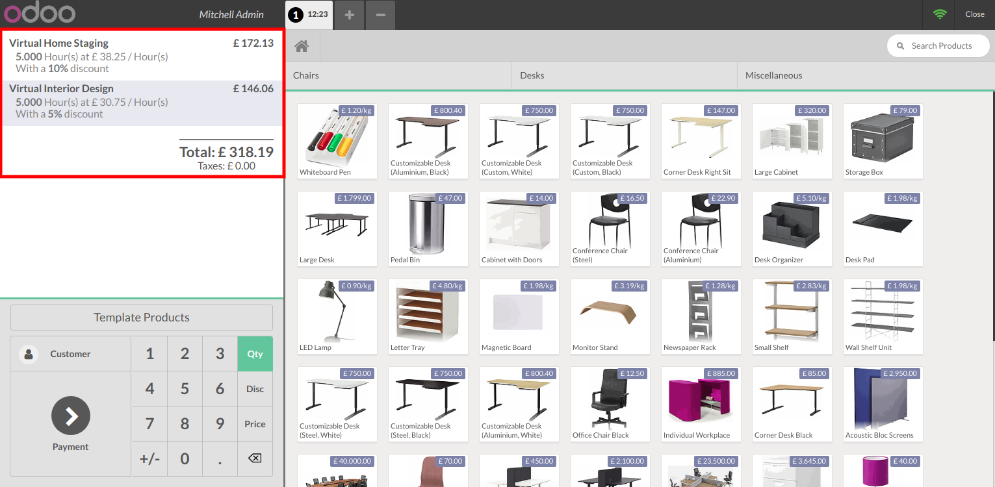Add Customizable Desk (Aluminium, White) product
Image resolution: width=995 pixels, height=487 pixels.
[519, 404]
